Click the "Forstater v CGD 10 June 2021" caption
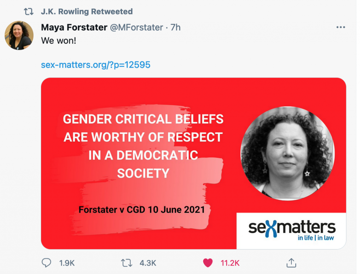The width and height of the screenshot is (360, 274). pyautogui.click(x=142, y=210)
